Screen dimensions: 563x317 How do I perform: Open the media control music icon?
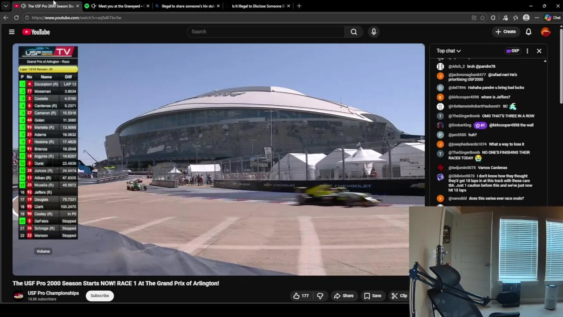(x=505, y=18)
